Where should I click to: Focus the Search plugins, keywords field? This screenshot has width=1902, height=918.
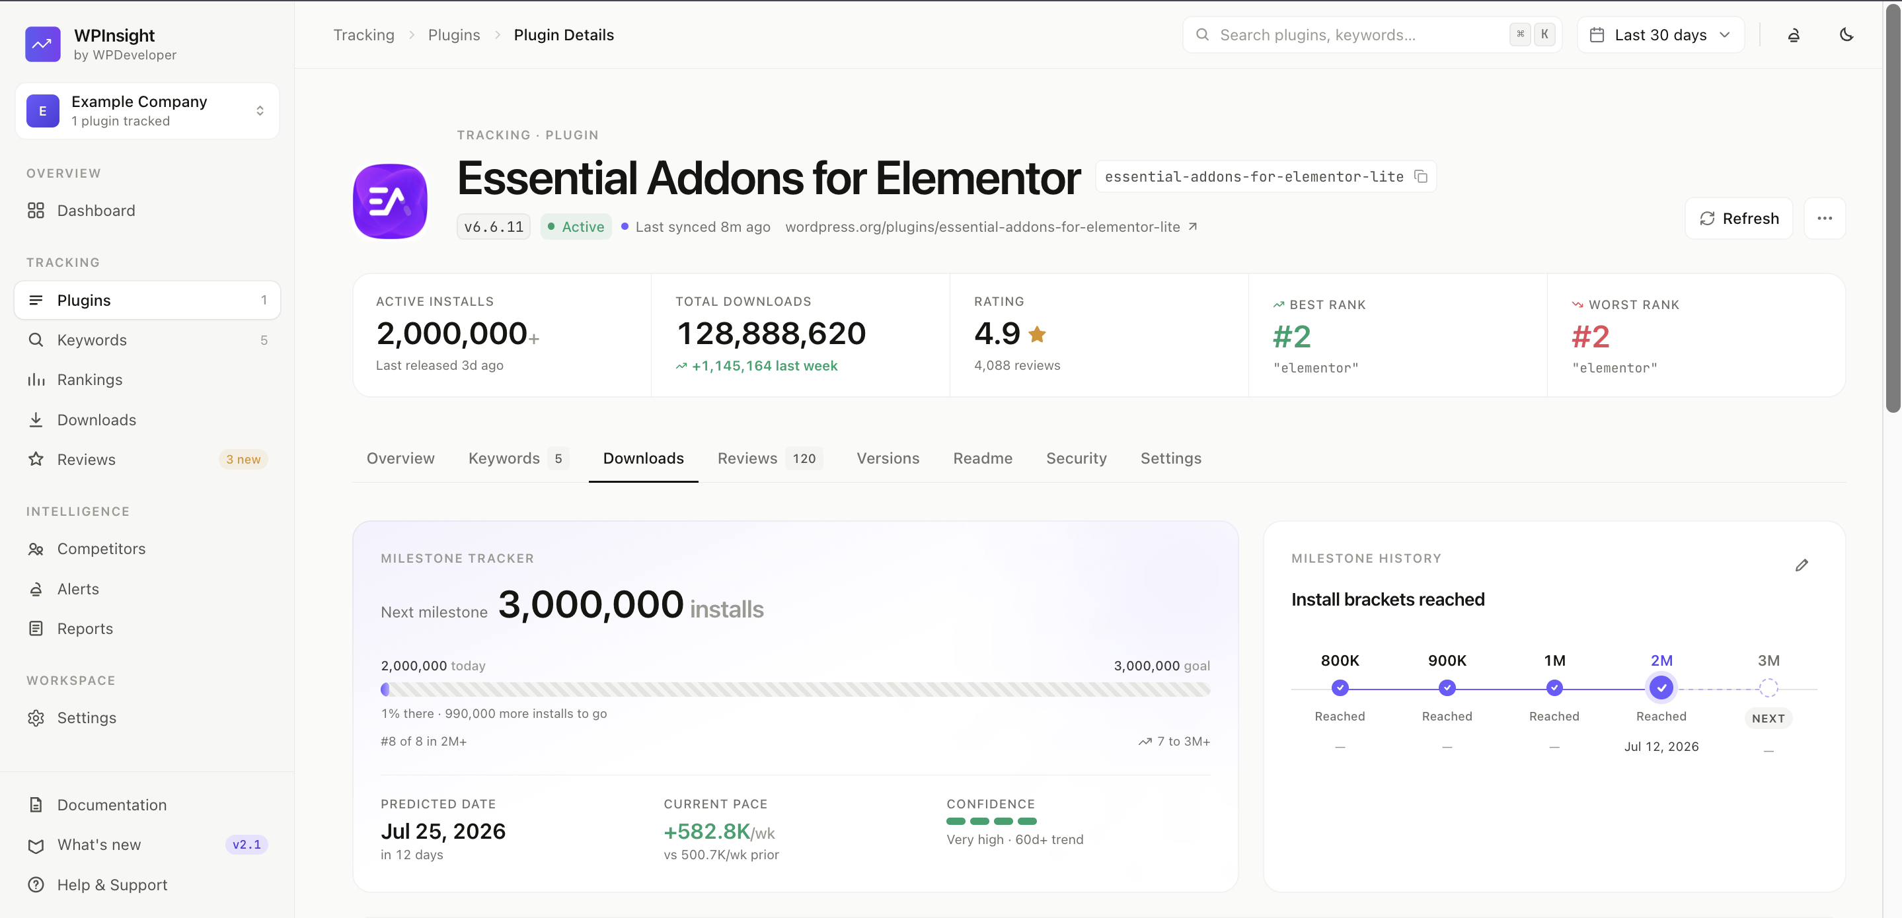click(x=1372, y=35)
